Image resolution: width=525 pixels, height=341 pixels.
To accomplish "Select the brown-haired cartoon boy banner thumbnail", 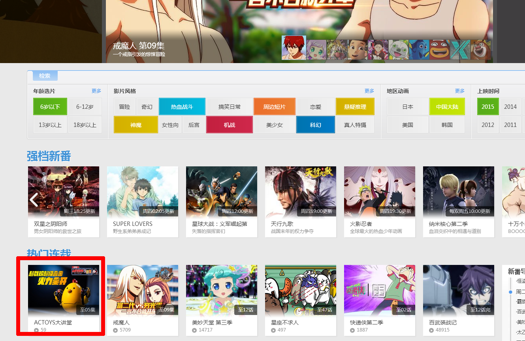I will (x=358, y=50).
